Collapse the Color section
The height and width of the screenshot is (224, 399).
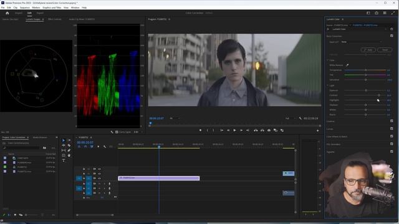328,60
